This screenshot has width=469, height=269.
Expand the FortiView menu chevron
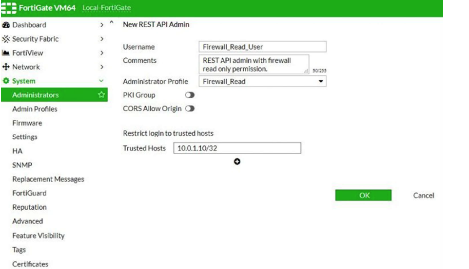click(x=102, y=53)
